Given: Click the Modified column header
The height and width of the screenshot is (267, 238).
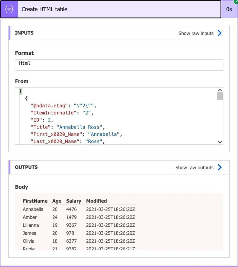Looking at the screenshot, I should [x=97, y=201].
